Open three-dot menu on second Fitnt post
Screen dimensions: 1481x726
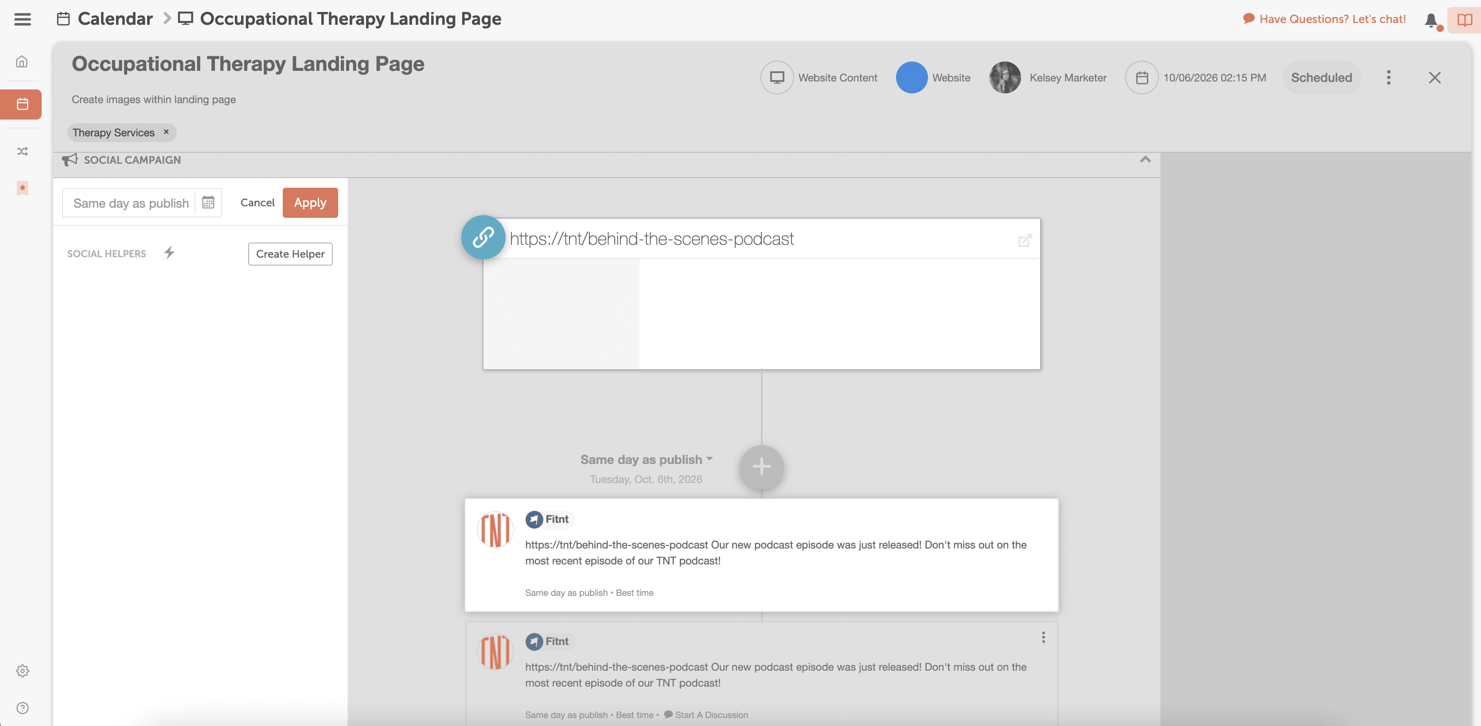(x=1043, y=637)
